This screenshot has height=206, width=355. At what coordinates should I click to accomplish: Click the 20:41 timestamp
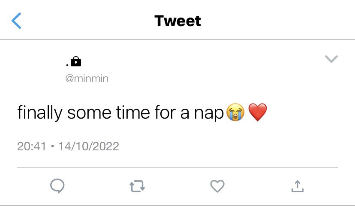click(x=32, y=146)
